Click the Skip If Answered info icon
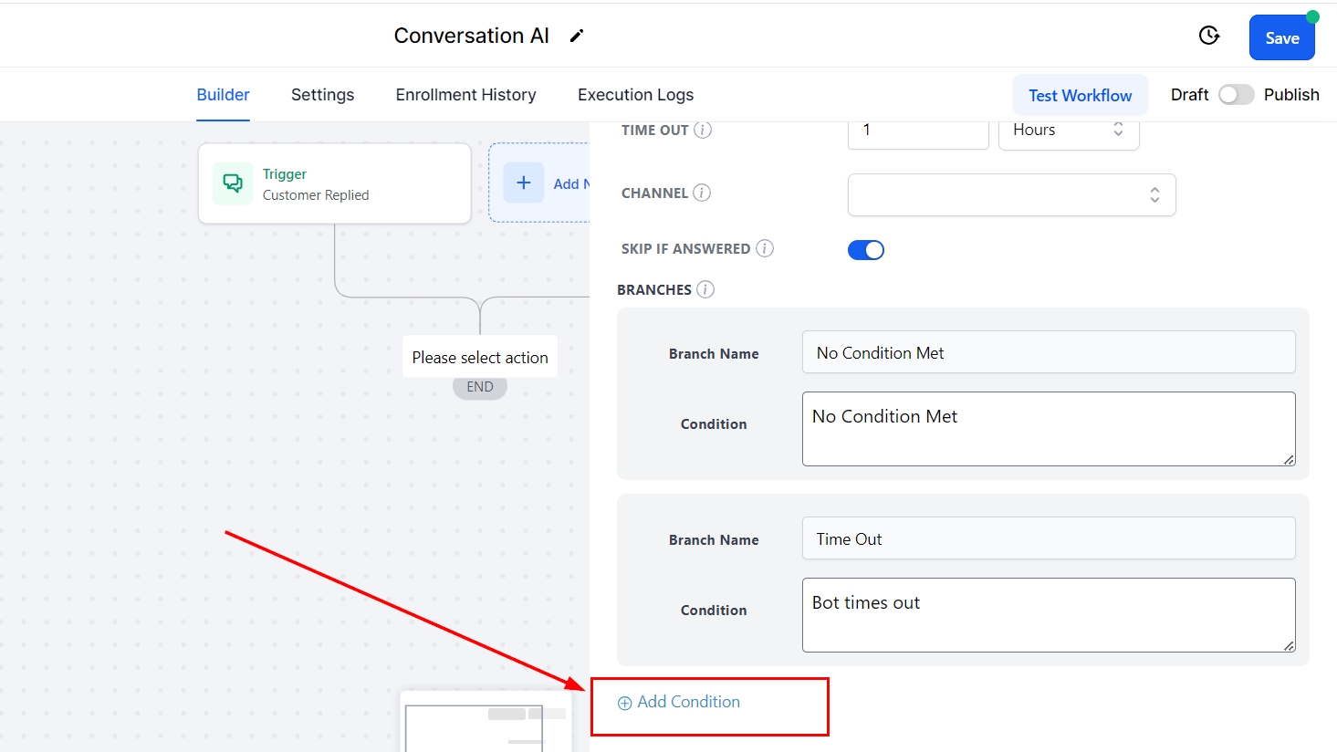The width and height of the screenshot is (1337, 752). coord(765,248)
